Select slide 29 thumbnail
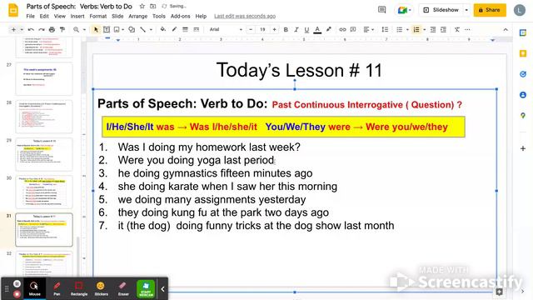The image size is (533, 300). [x=44, y=154]
